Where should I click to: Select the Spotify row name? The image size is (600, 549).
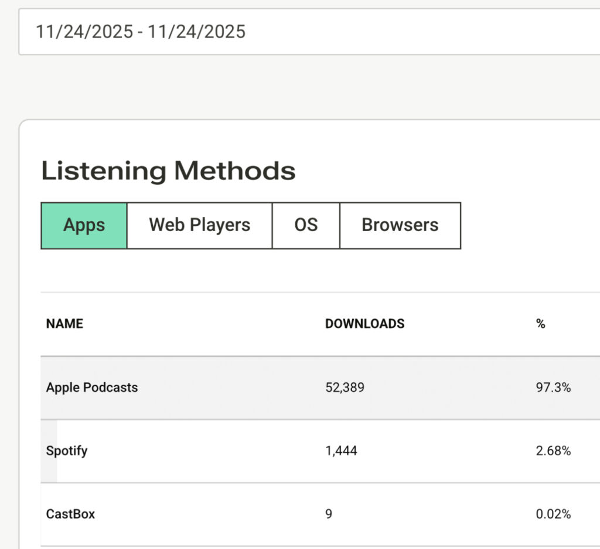[67, 450]
